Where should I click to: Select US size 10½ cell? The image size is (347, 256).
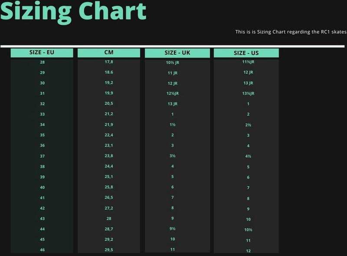pyautogui.click(x=248, y=230)
